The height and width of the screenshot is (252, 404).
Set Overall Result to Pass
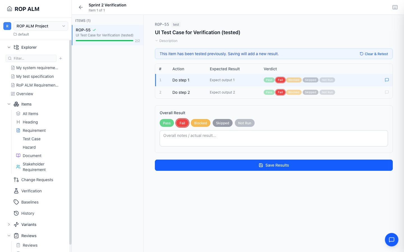167,123
